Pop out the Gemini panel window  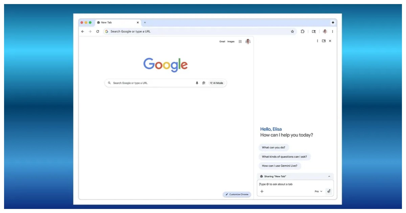click(324, 41)
